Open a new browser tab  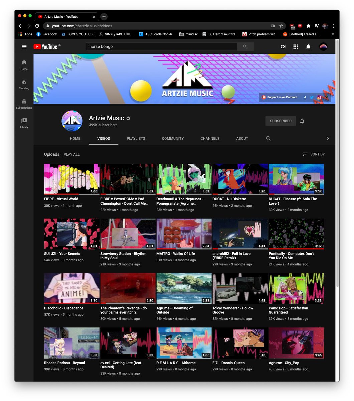point(104,16)
